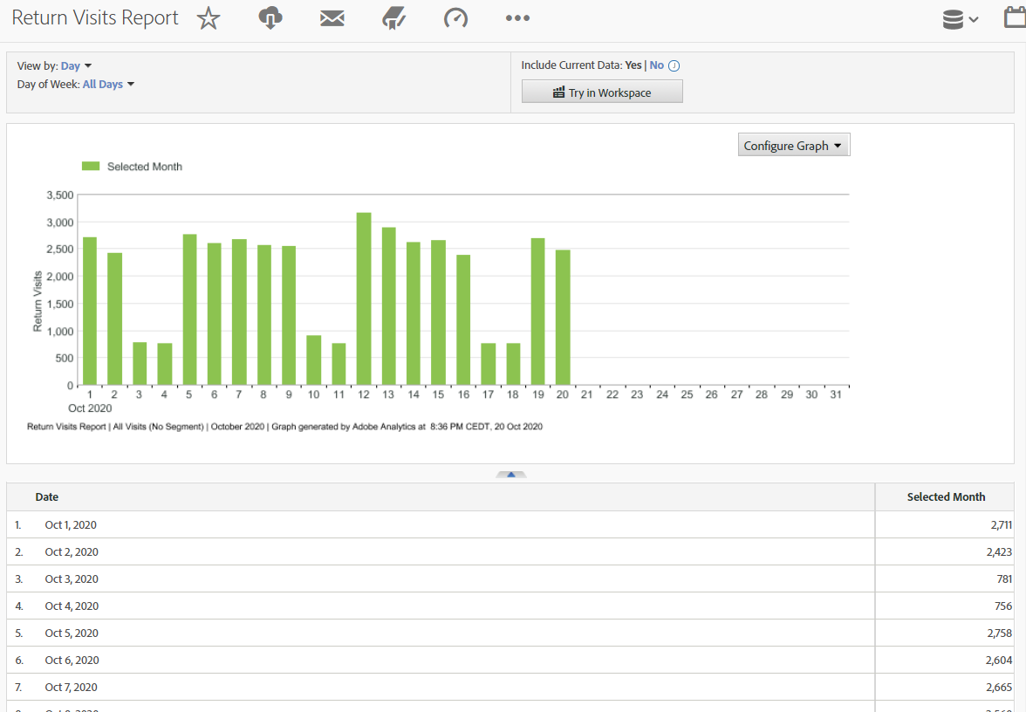Viewport: 1026px width, 712px height.
Task: Select the Oct 6, 2020 row
Action: [510, 661]
